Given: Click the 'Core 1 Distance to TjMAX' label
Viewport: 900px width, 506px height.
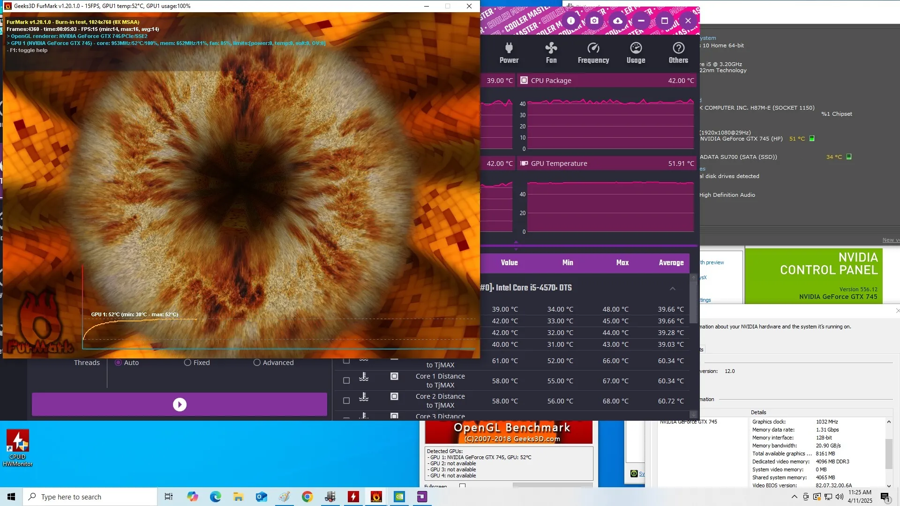Looking at the screenshot, I should click(x=440, y=380).
